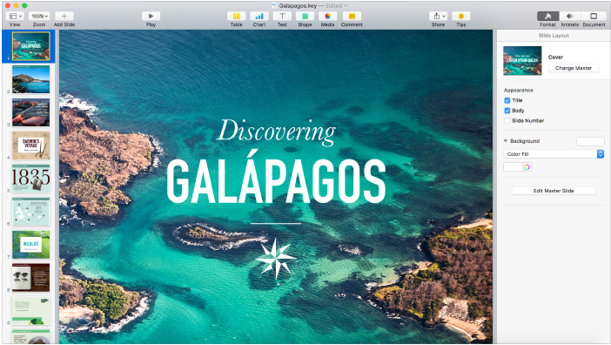Open the color wheel picker
This screenshot has width=611, height=345.
tap(527, 167)
